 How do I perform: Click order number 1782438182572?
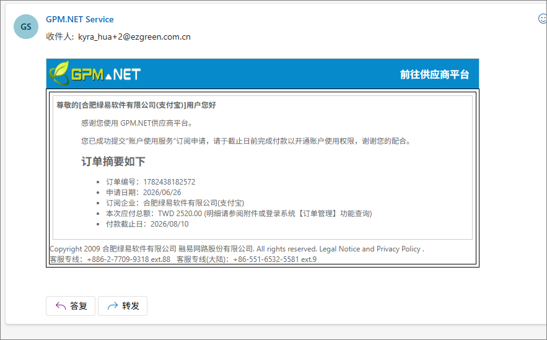click(x=169, y=182)
